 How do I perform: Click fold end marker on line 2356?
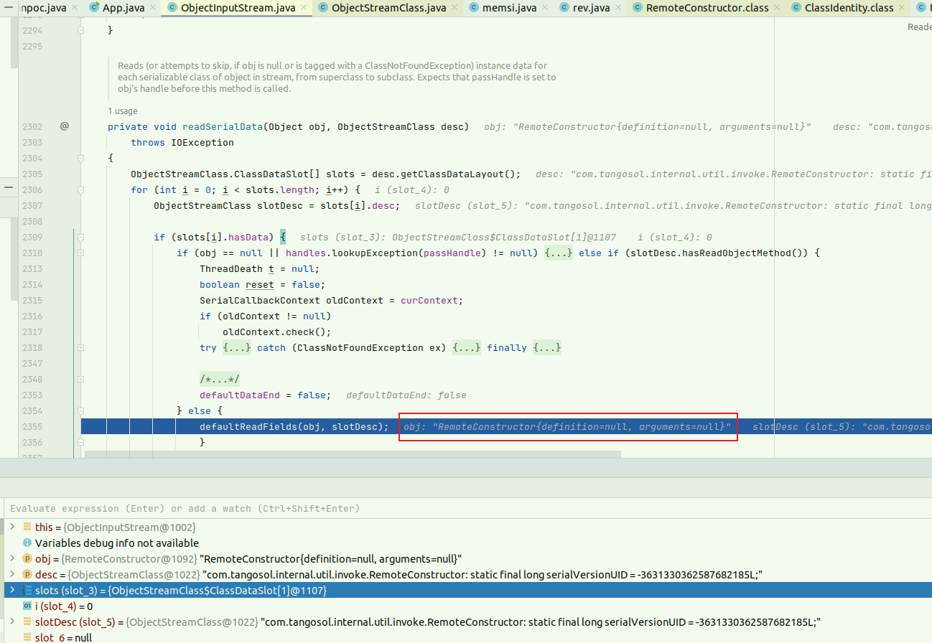coord(80,442)
